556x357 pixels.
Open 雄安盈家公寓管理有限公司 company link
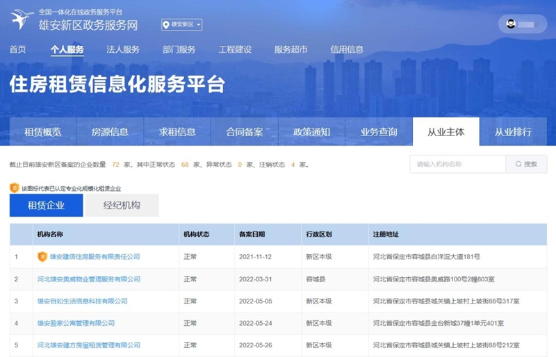[76, 323]
